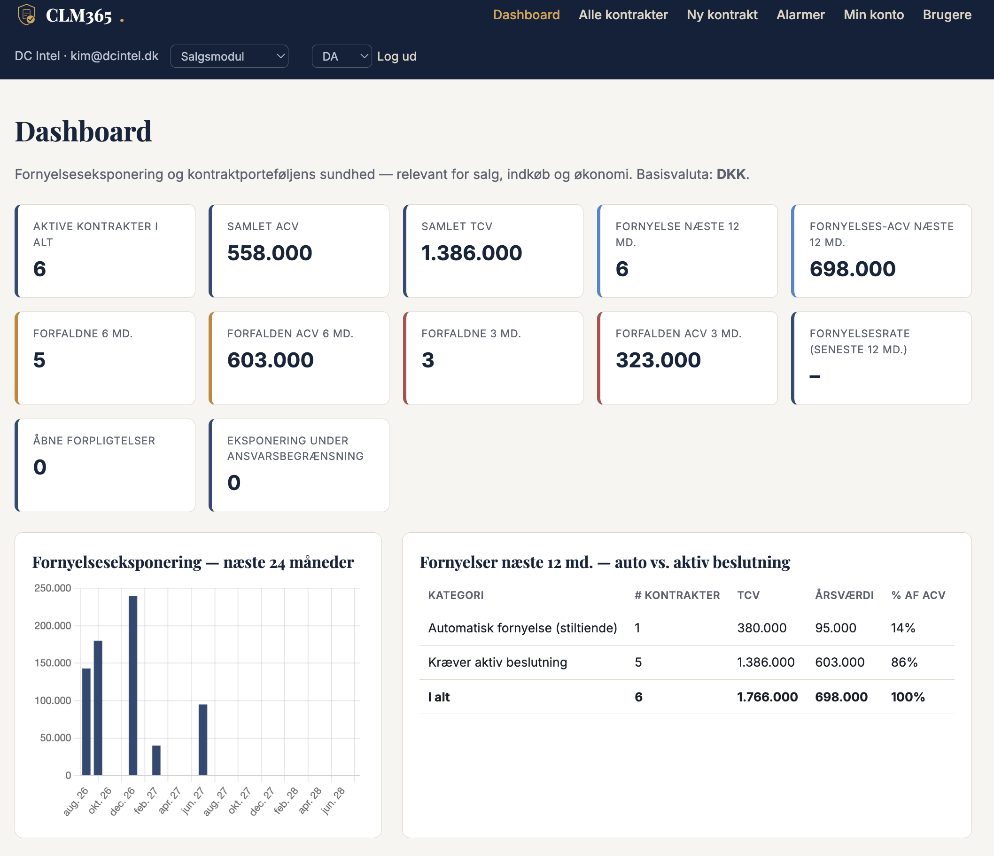Image resolution: width=994 pixels, height=856 pixels.
Task: Click the Forfaldne 6 md. value 5
Action: [x=39, y=360]
